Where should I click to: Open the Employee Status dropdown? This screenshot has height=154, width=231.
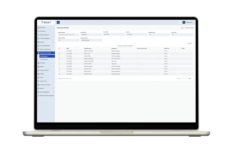coord(91,40)
